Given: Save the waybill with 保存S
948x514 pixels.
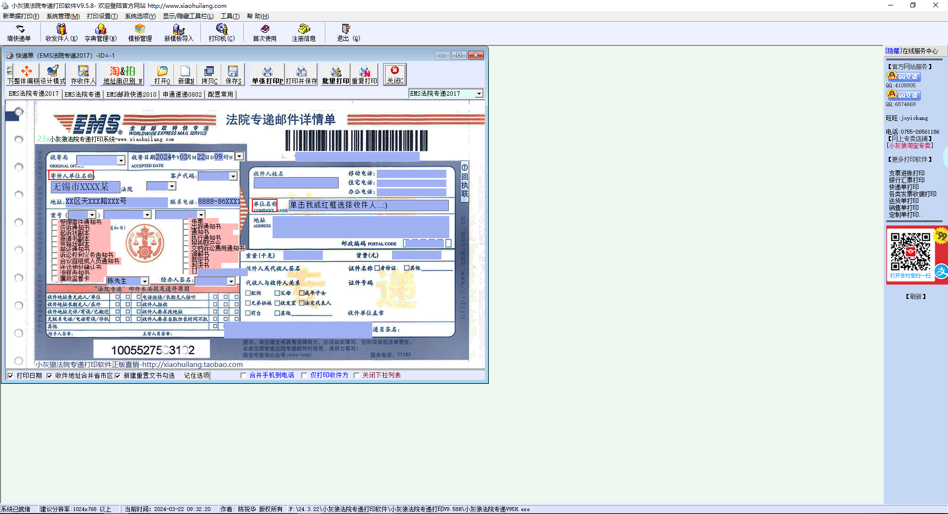Looking at the screenshot, I should pyautogui.click(x=233, y=74).
